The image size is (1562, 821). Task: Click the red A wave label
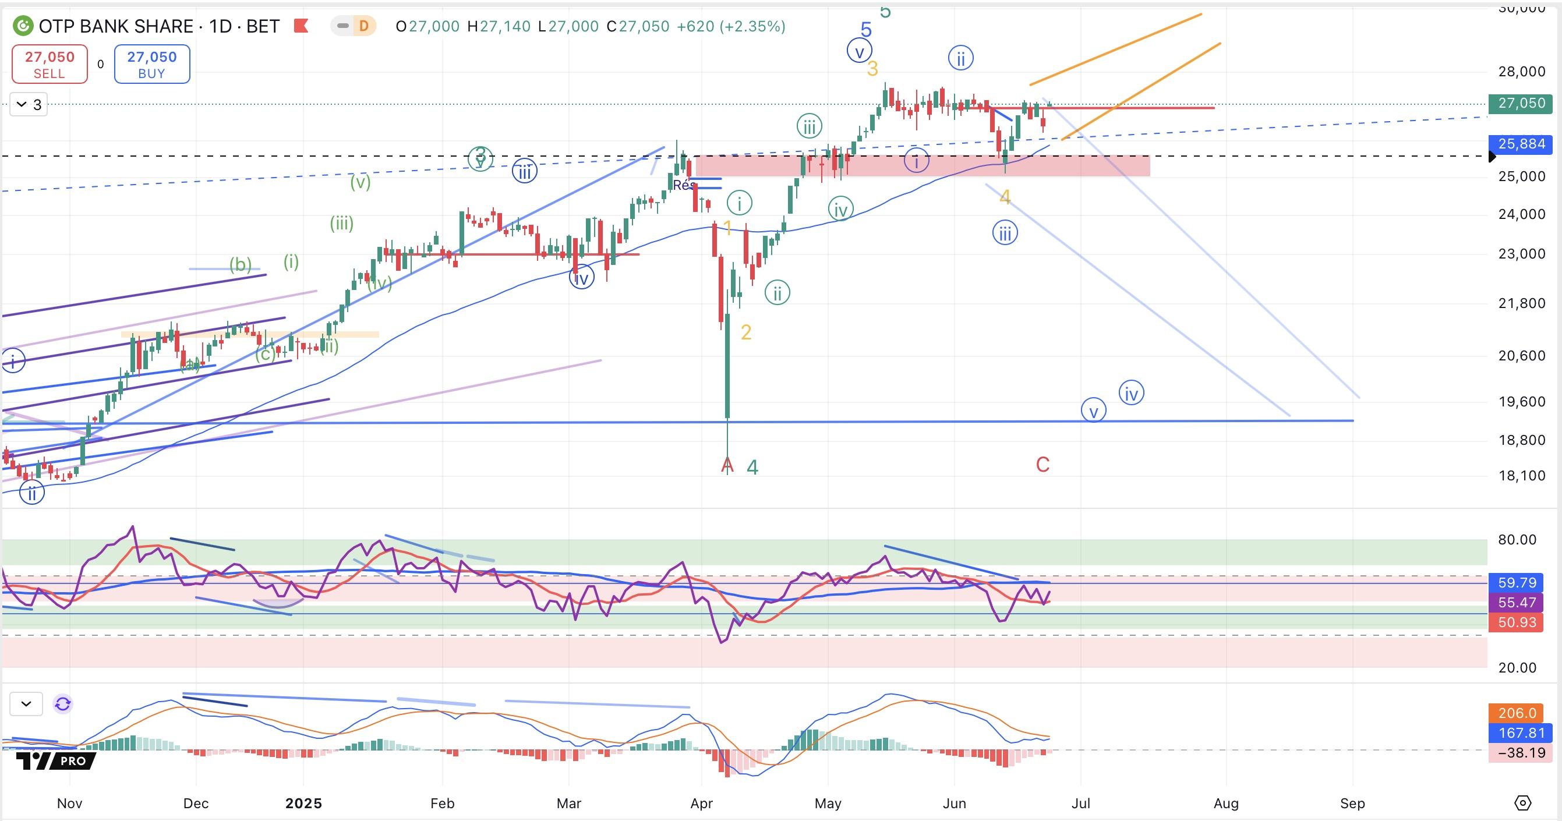pyautogui.click(x=727, y=466)
